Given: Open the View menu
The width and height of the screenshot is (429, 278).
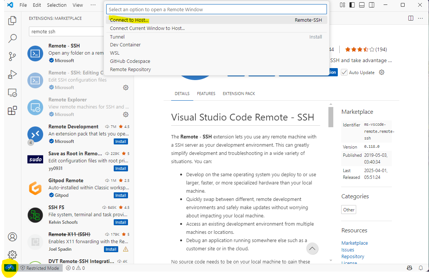Looking at the screenshot, I should [78, 5].
